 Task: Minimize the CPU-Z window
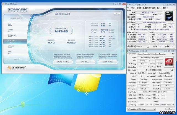click(x=165, y=5)
